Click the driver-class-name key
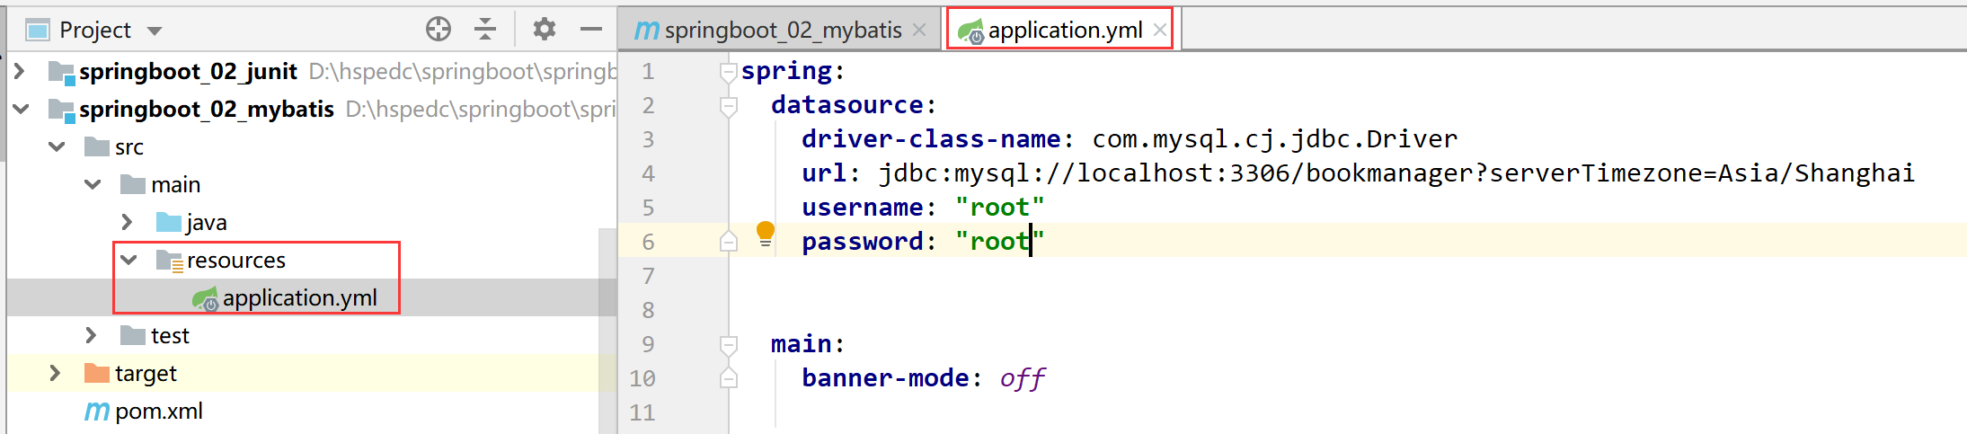Screen dimensions: 1967x434 coord(931,139)
